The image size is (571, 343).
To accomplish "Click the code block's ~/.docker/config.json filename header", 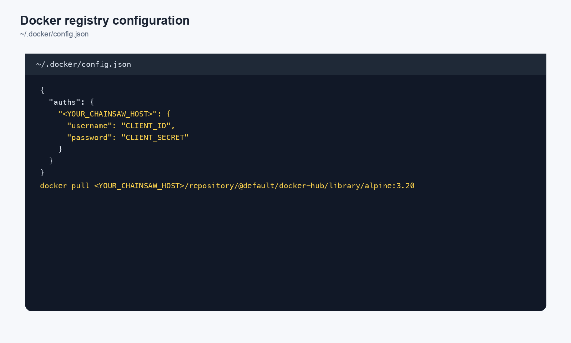I will coord(84,64).
